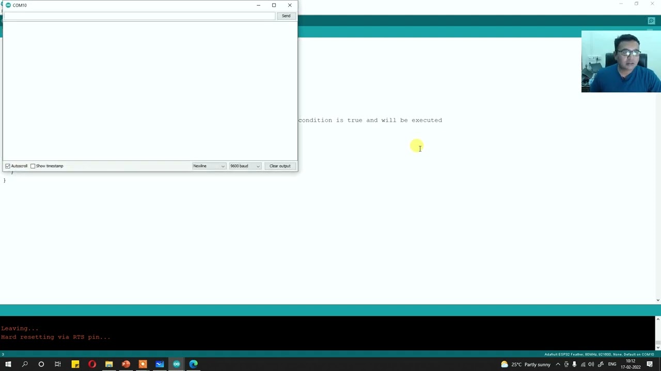
Task: Focus the serial monitor message input field
Action: [139, 16]
